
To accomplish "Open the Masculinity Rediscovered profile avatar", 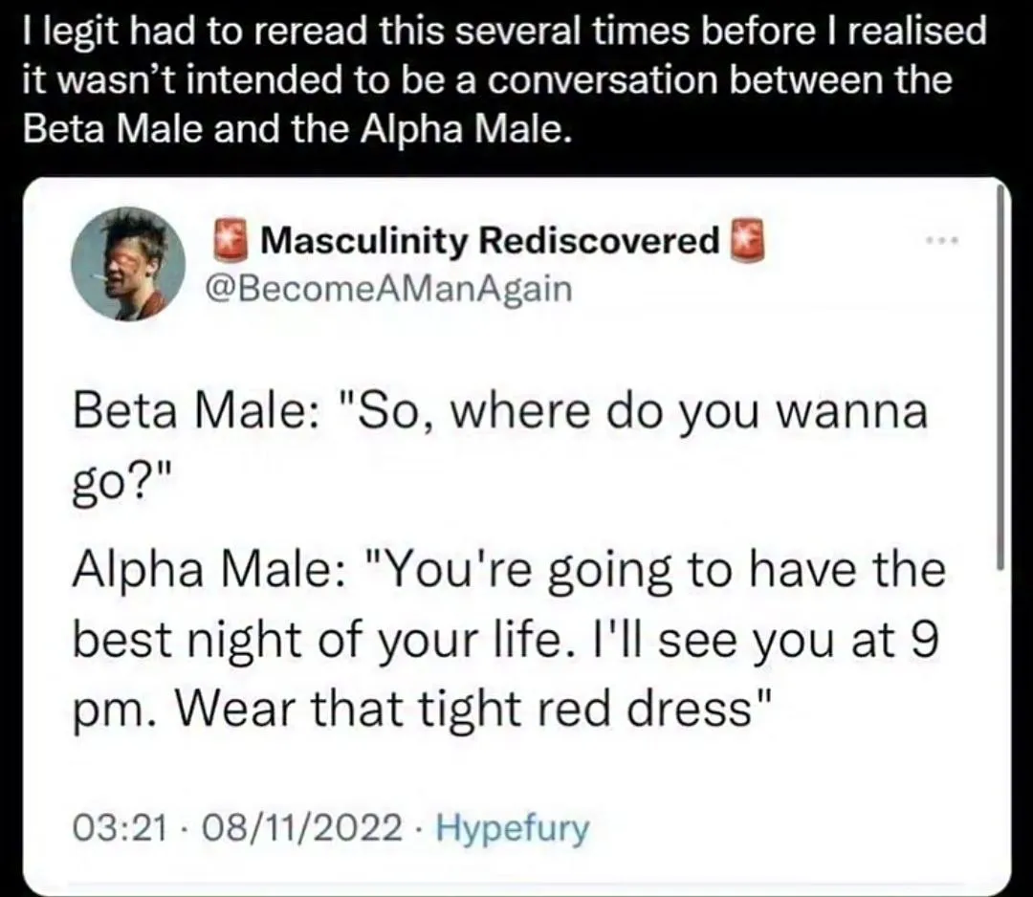I will coord(128,262).
